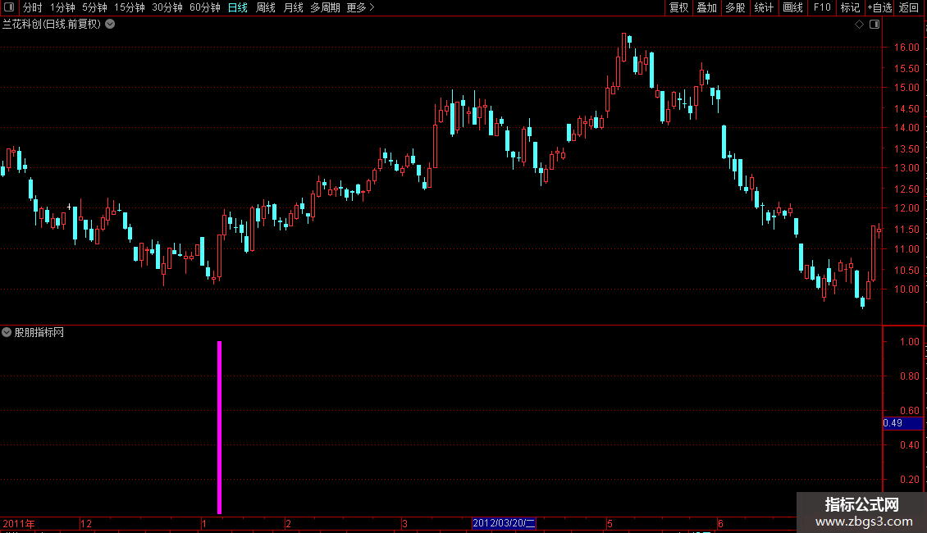The width and height of the screenshot is (927, 533).
Task: Click the magenta indicator signal bar
Action: [219, 427]
